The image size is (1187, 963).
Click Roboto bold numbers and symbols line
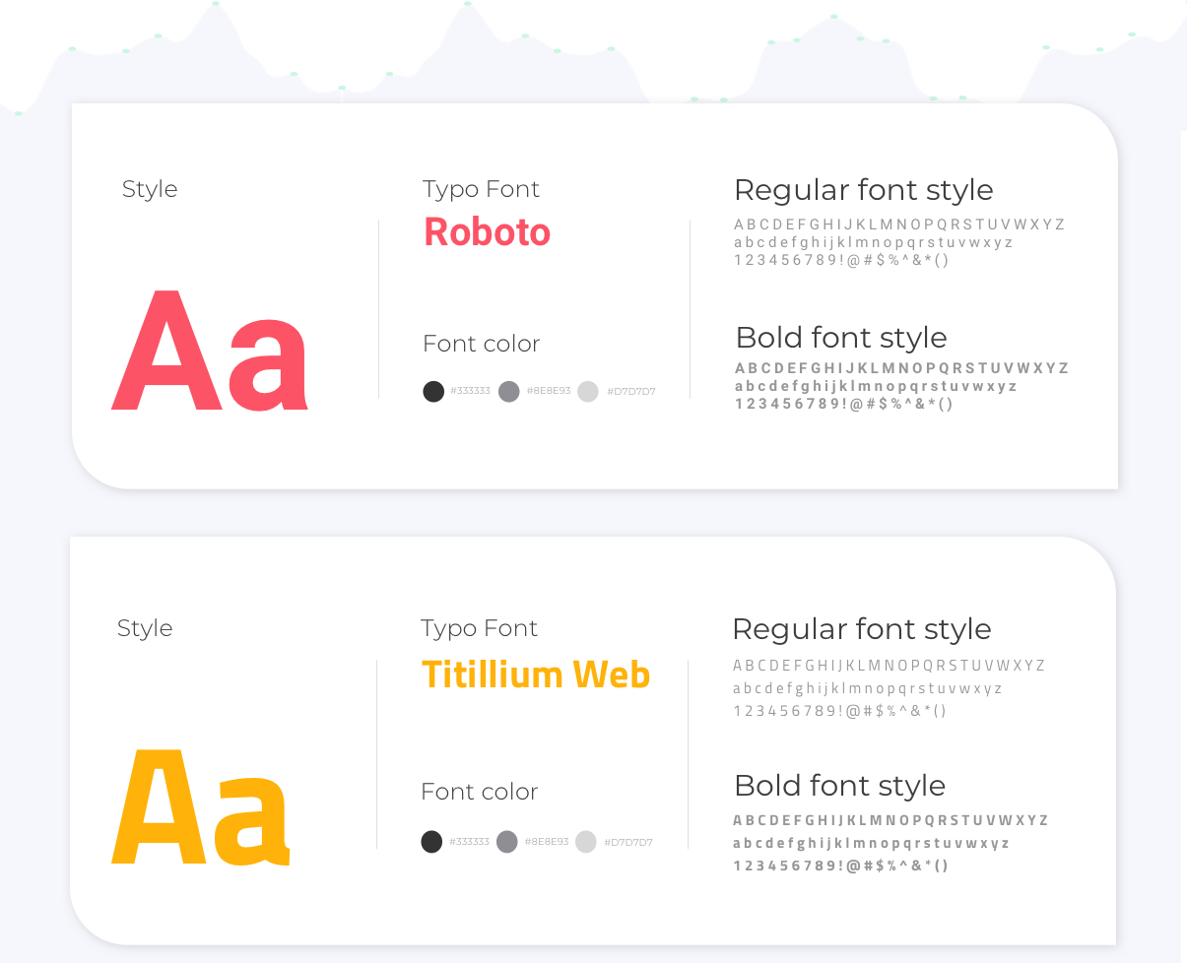tap(844, 404)
